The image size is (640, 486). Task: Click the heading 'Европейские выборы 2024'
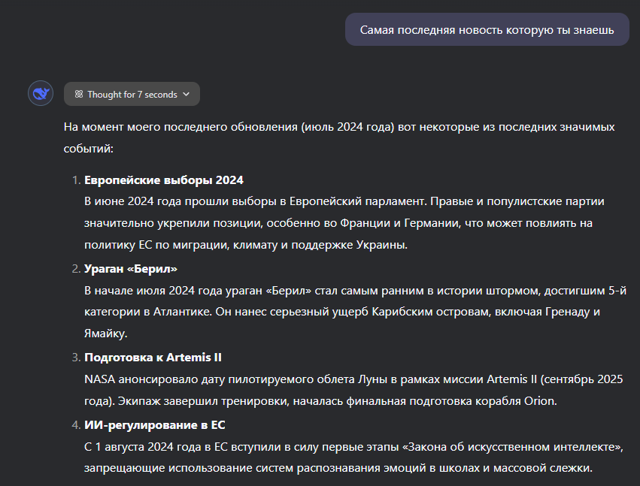click(x=164, y=180)
